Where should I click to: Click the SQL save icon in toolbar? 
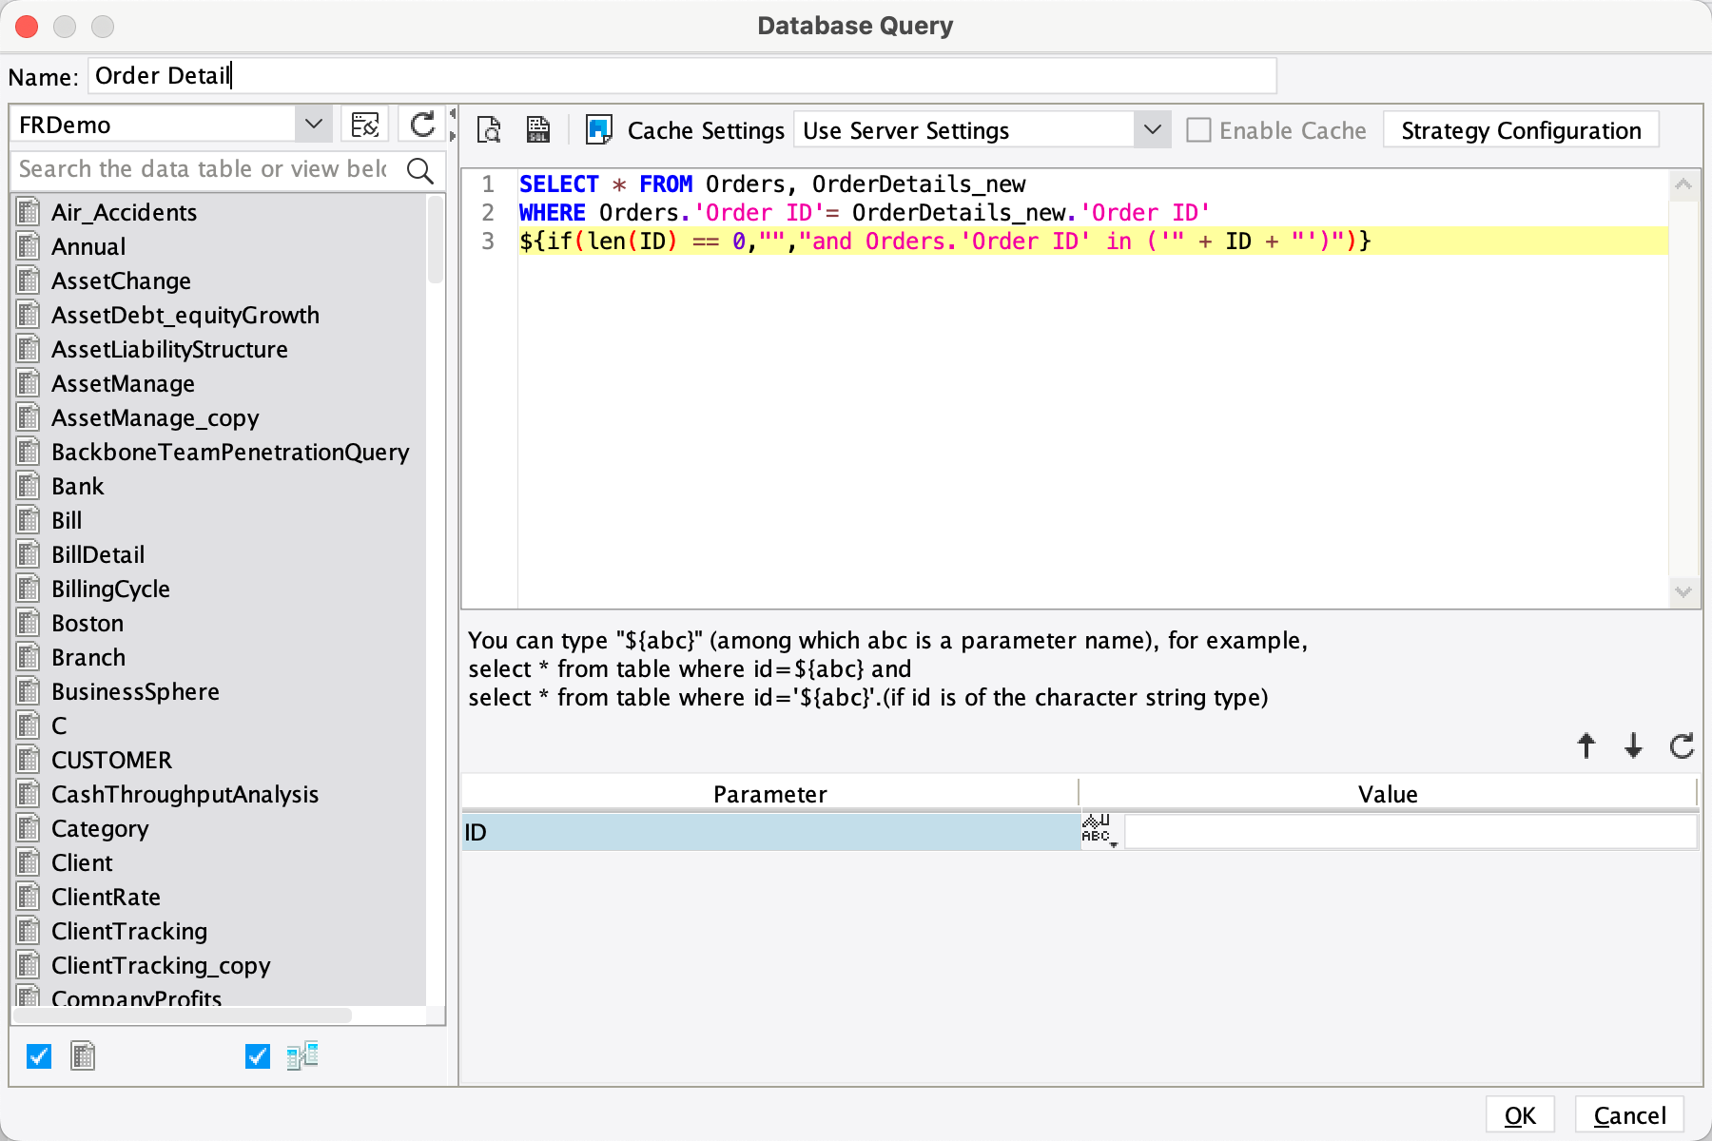[538, 129]
